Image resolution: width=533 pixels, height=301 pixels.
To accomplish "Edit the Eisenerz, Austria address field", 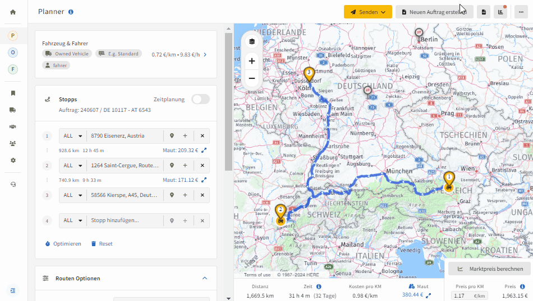I will coord(125,136).
